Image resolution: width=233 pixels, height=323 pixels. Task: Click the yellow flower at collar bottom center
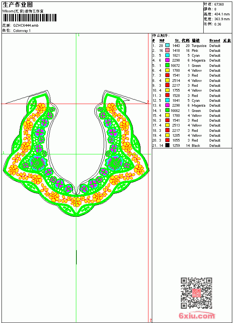[x=76, y=202]
